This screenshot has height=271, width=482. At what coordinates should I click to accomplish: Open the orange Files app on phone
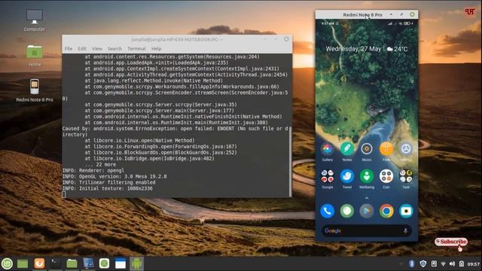pyautogui.click(x=386, y=149)
